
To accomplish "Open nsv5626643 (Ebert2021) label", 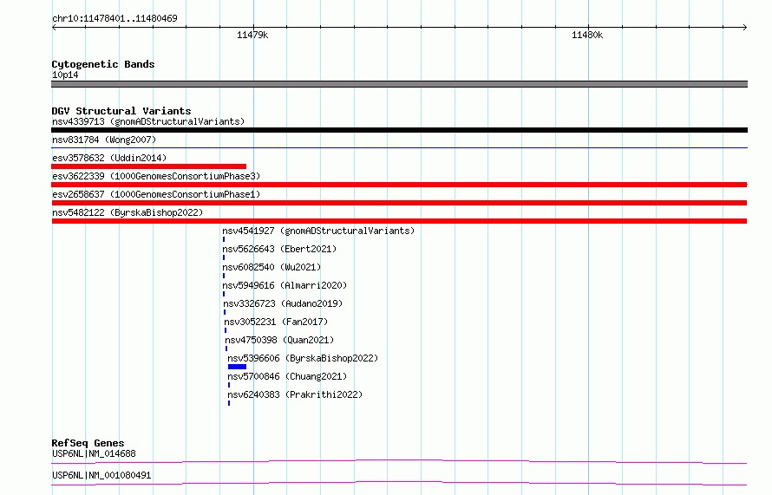I will coord(279,249).
